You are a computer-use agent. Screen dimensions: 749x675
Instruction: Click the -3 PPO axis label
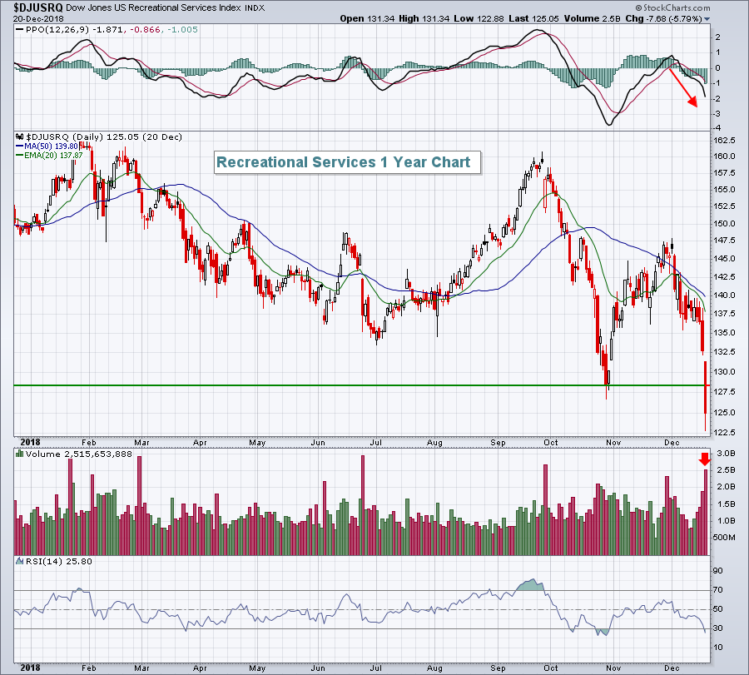click(717, 114)
